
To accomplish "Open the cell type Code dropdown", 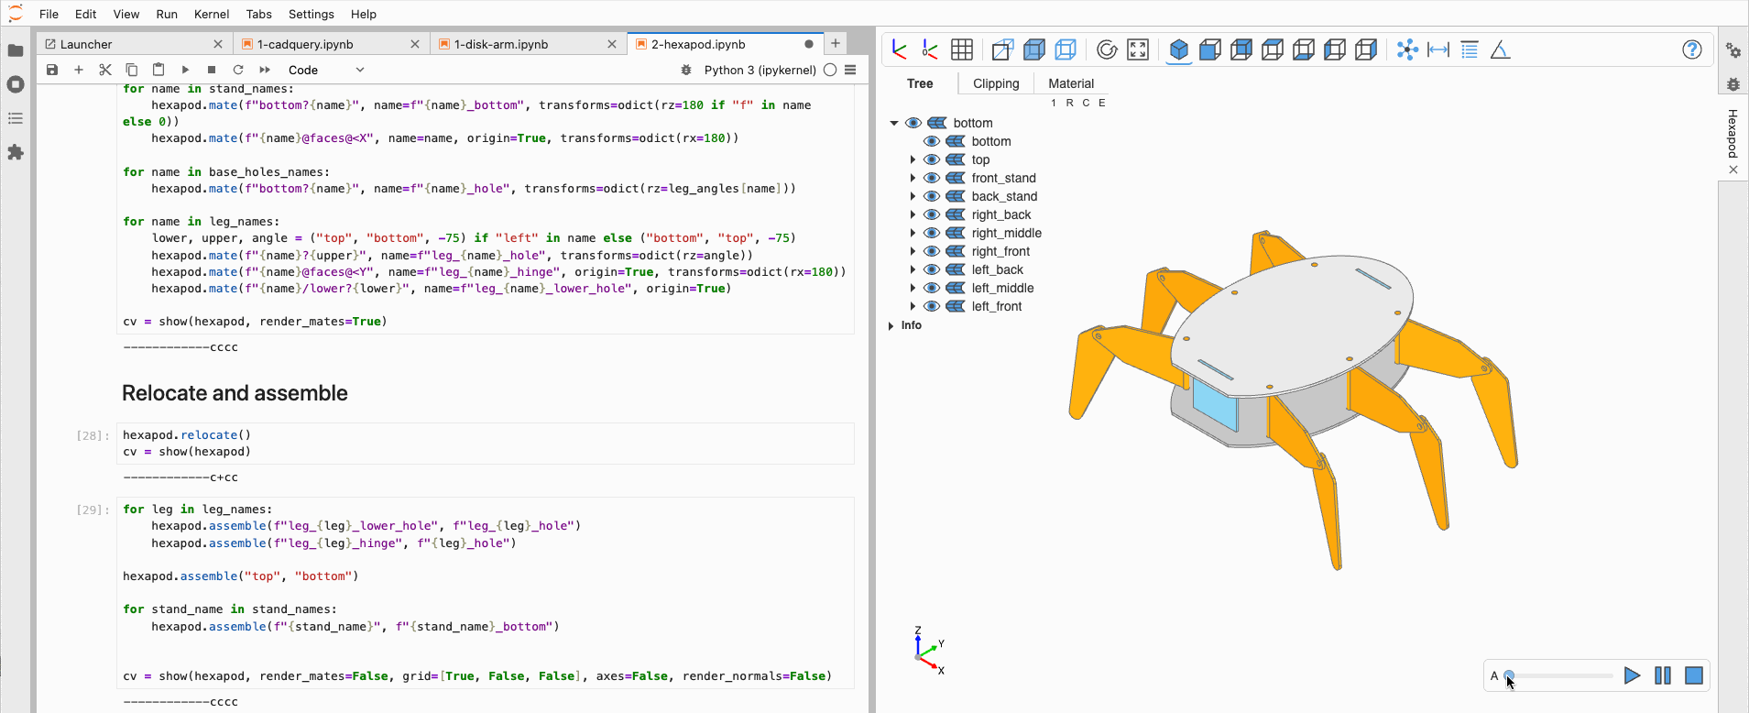I will pos(326,70).
